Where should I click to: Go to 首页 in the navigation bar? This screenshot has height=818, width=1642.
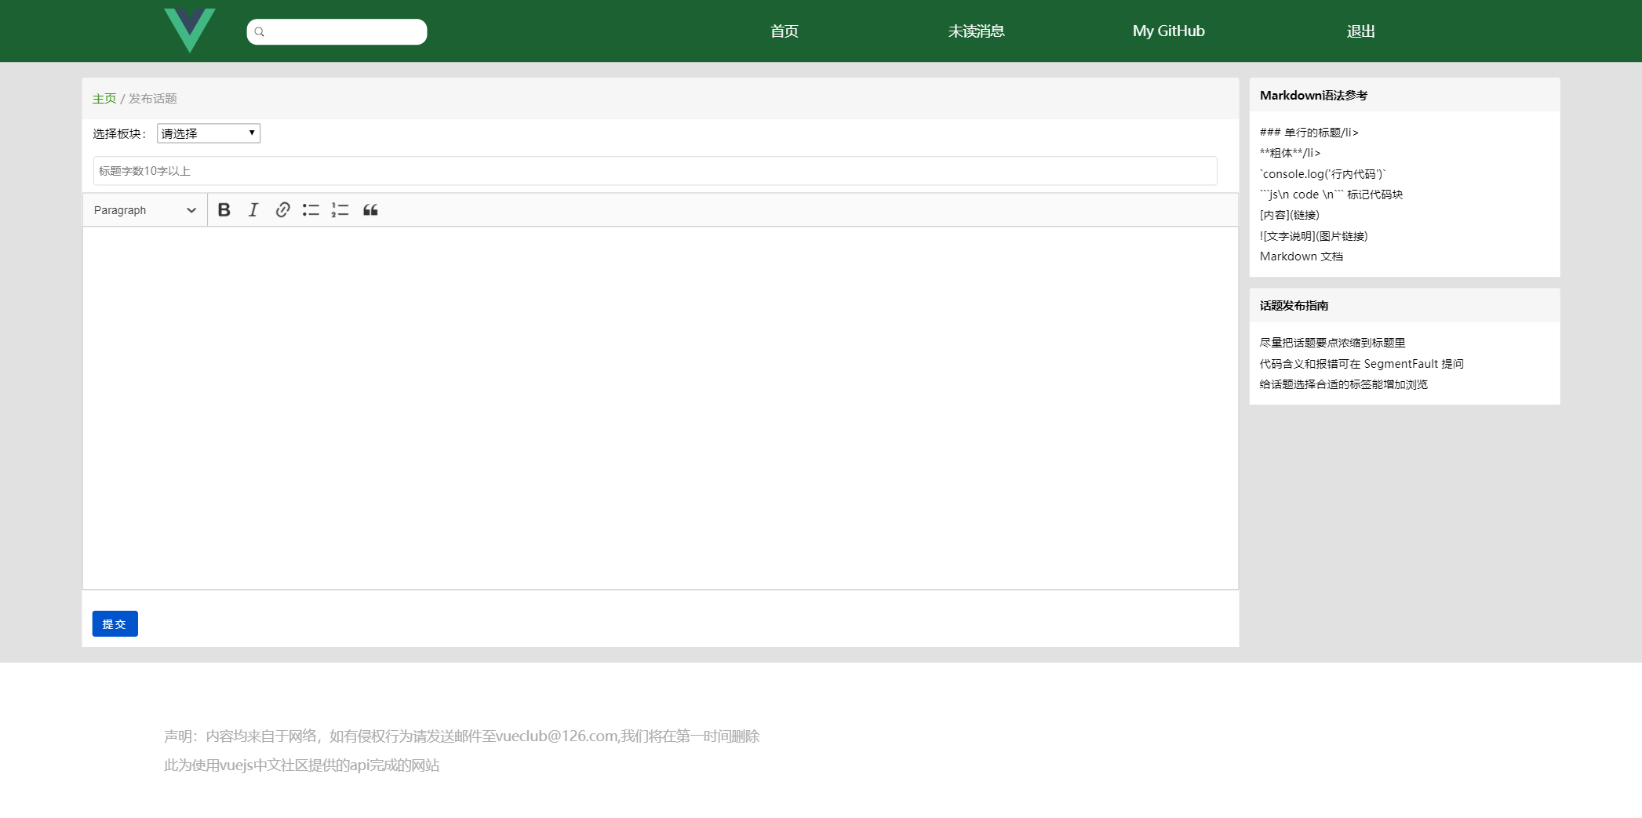(x=785, y=31)
